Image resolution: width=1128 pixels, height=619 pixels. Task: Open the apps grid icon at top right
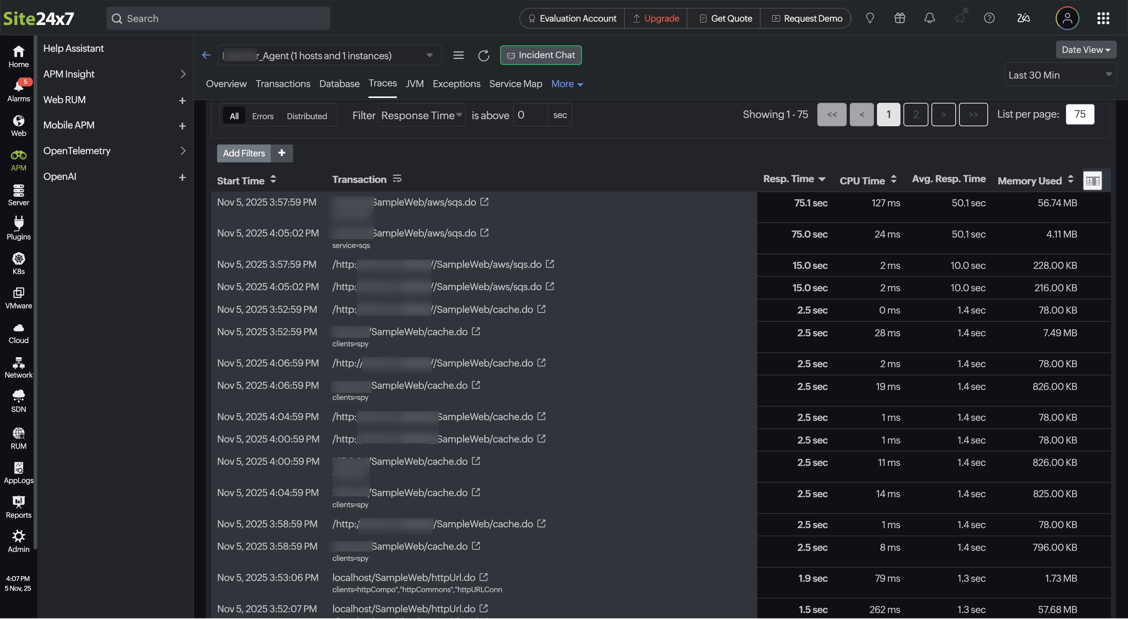click(1103, 18)
